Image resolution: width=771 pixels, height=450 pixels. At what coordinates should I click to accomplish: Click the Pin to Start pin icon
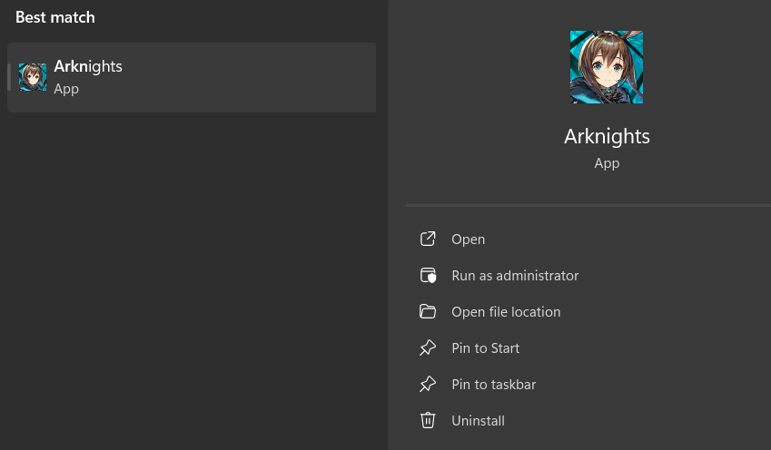pyautogui.click(x=428, y=347)
